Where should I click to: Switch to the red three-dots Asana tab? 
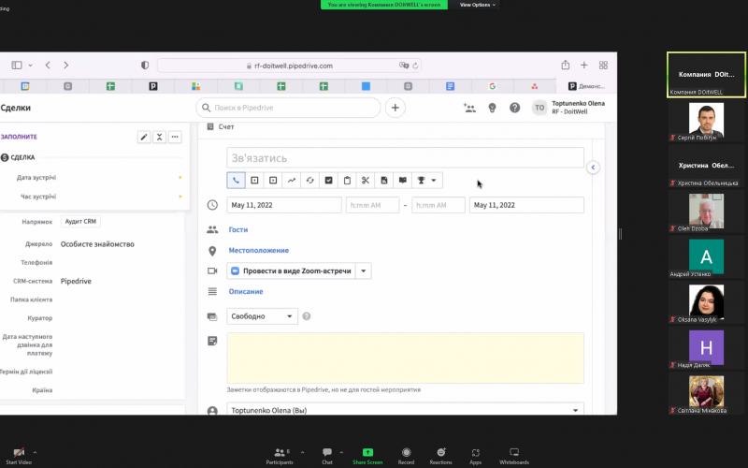[534, 86]
